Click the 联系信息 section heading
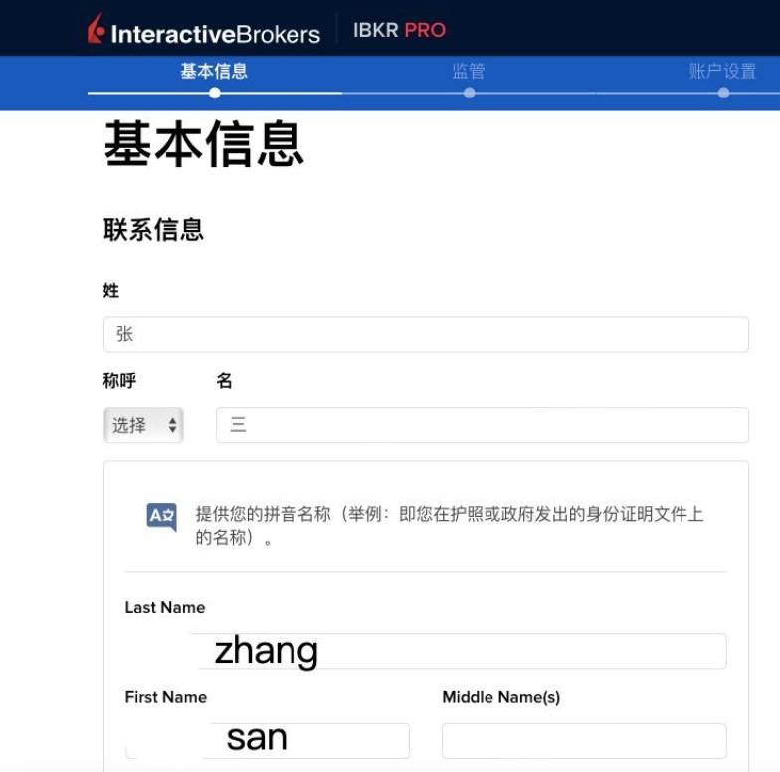This screenshot has width=780, height=772. coord(153,229)
